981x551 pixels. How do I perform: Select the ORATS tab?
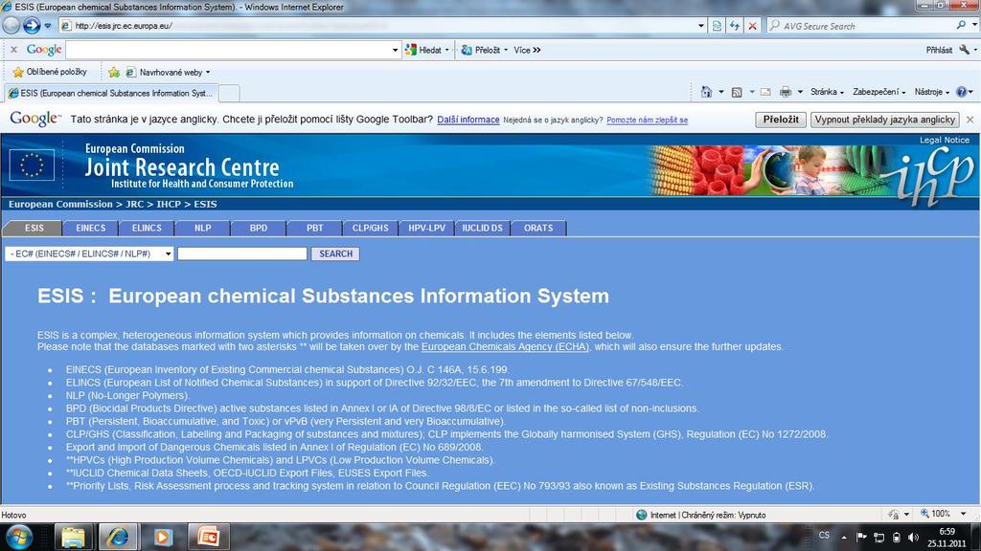538,228
